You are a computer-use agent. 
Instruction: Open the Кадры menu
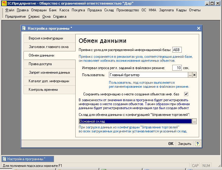pyautogui.click(x=181, y=10)
